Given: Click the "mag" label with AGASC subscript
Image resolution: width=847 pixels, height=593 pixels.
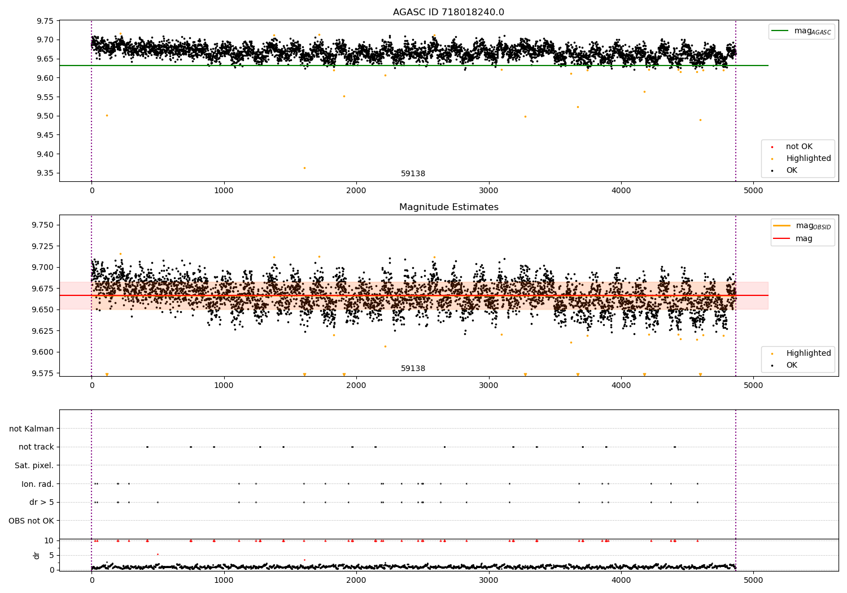Looking at the screenshot, I should click(x=813, y=32).
